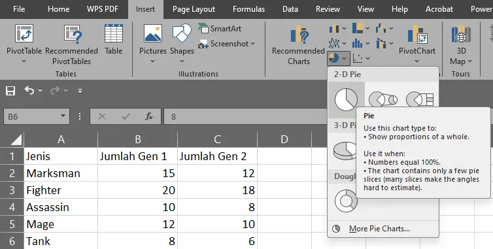Choose the Pie of Pie chart
The height and width of the screenshot is (249, 493).
[383, 99]
